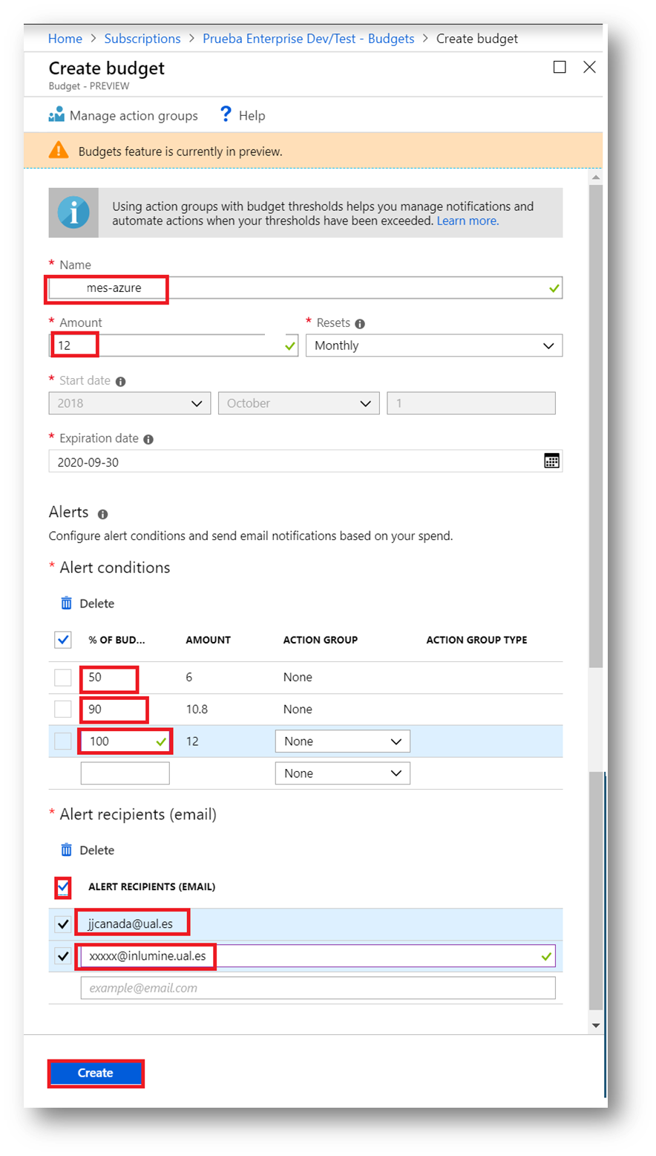Open the Learn more link
This screenshot has width=656, height=1156.
pos(467,221)
